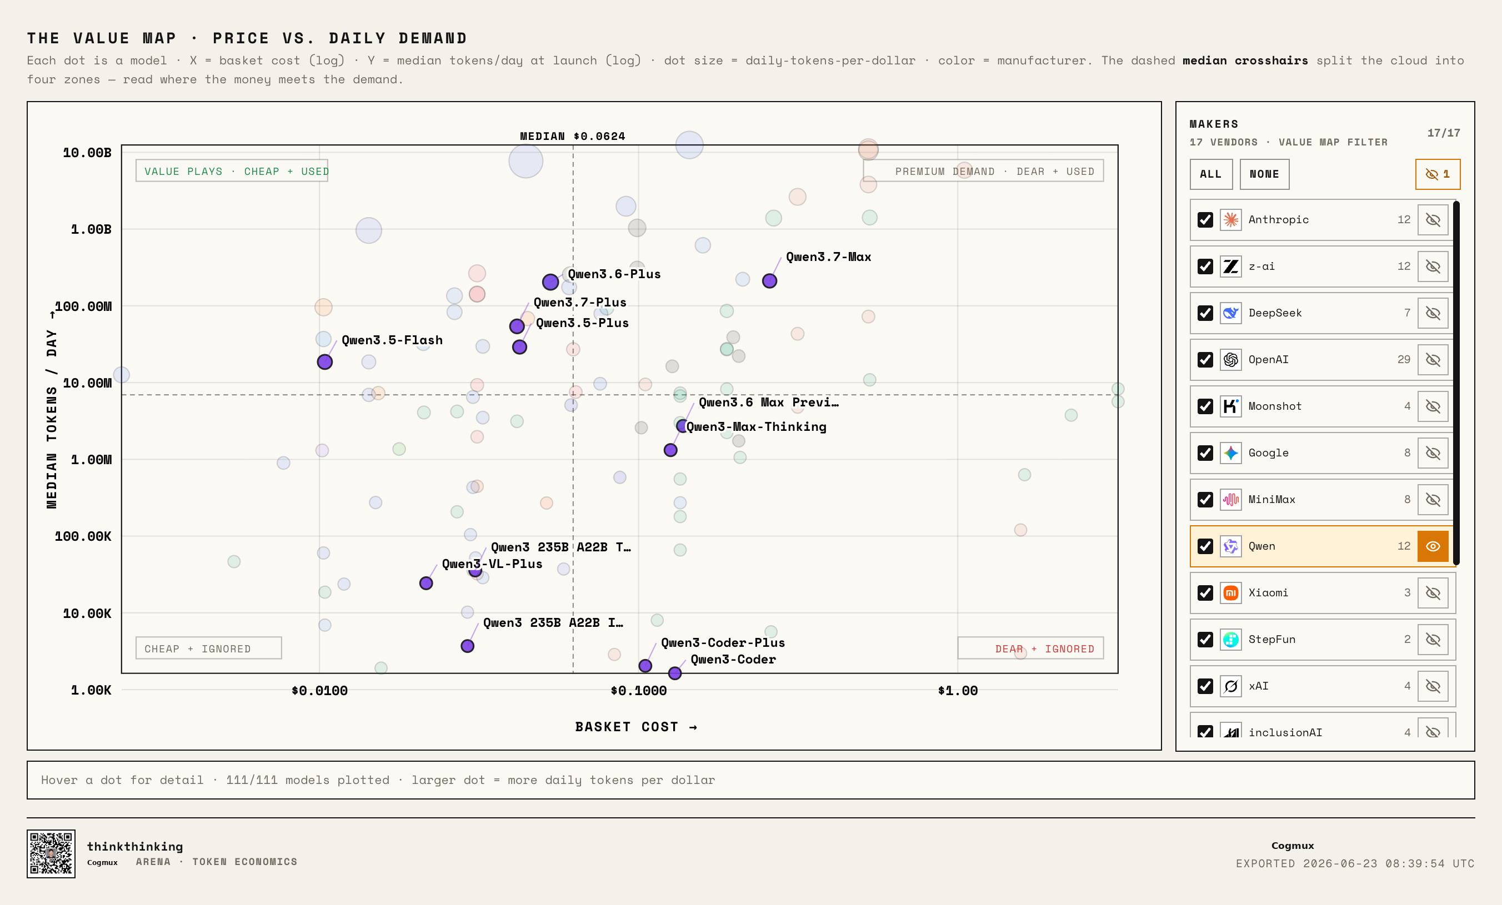
Task: Select NONE makers button
Action: [1264, 174]
